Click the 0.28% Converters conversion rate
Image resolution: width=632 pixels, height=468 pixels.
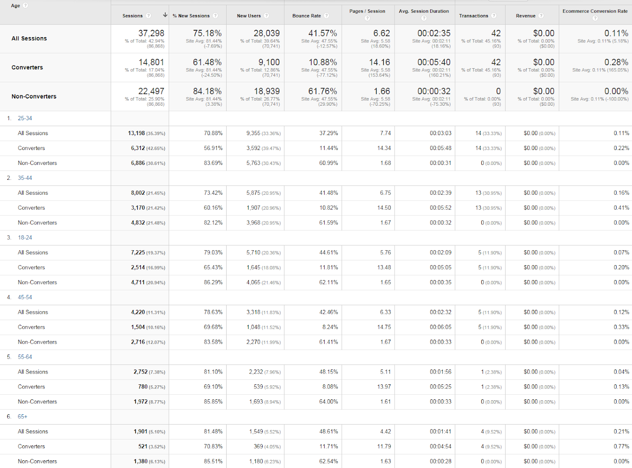pyautogui.click(x=616, y=62)
